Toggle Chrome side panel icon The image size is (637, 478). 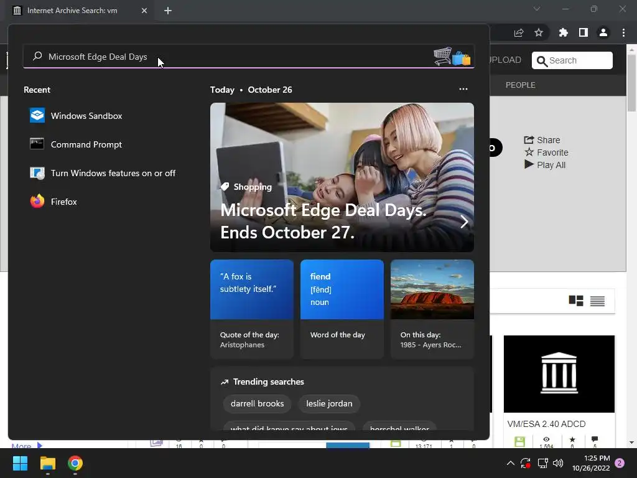(584, 32)
